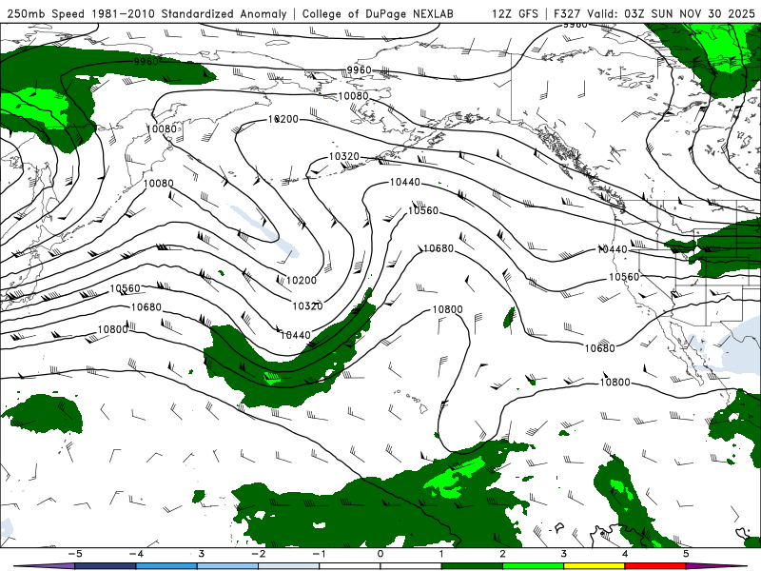Click the '10560' label just below '10440' mid-map
This screenshot has width=761, height=571.
(x=423, y=210)
